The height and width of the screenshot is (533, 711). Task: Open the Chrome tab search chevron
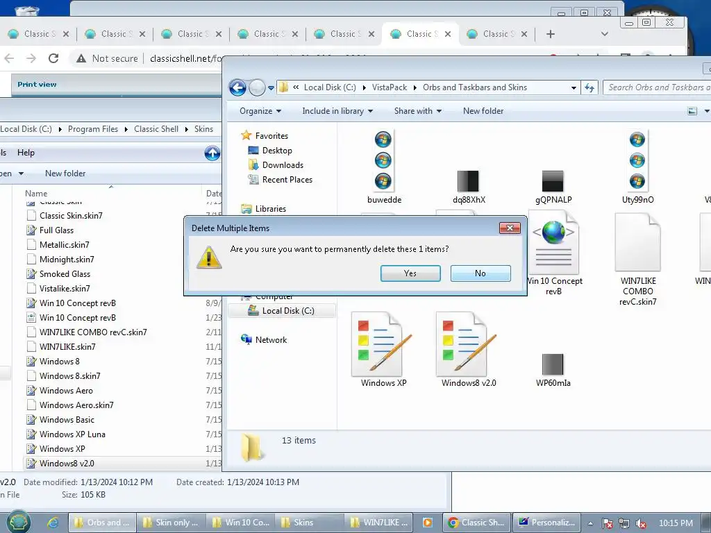pos(605,34)
